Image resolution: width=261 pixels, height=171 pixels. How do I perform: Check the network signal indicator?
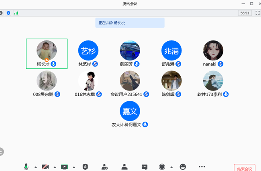tap(16, 13)
